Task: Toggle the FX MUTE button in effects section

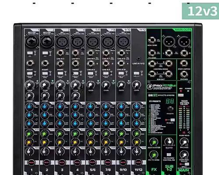Action: 173,120
